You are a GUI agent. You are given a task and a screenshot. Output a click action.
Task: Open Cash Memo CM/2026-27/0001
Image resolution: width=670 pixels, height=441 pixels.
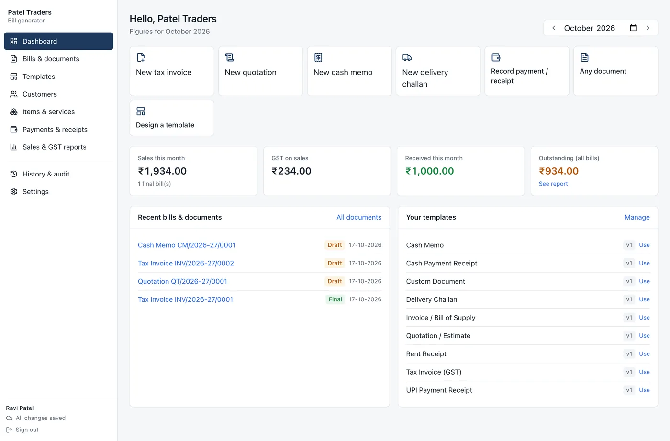tap(187, 245)
